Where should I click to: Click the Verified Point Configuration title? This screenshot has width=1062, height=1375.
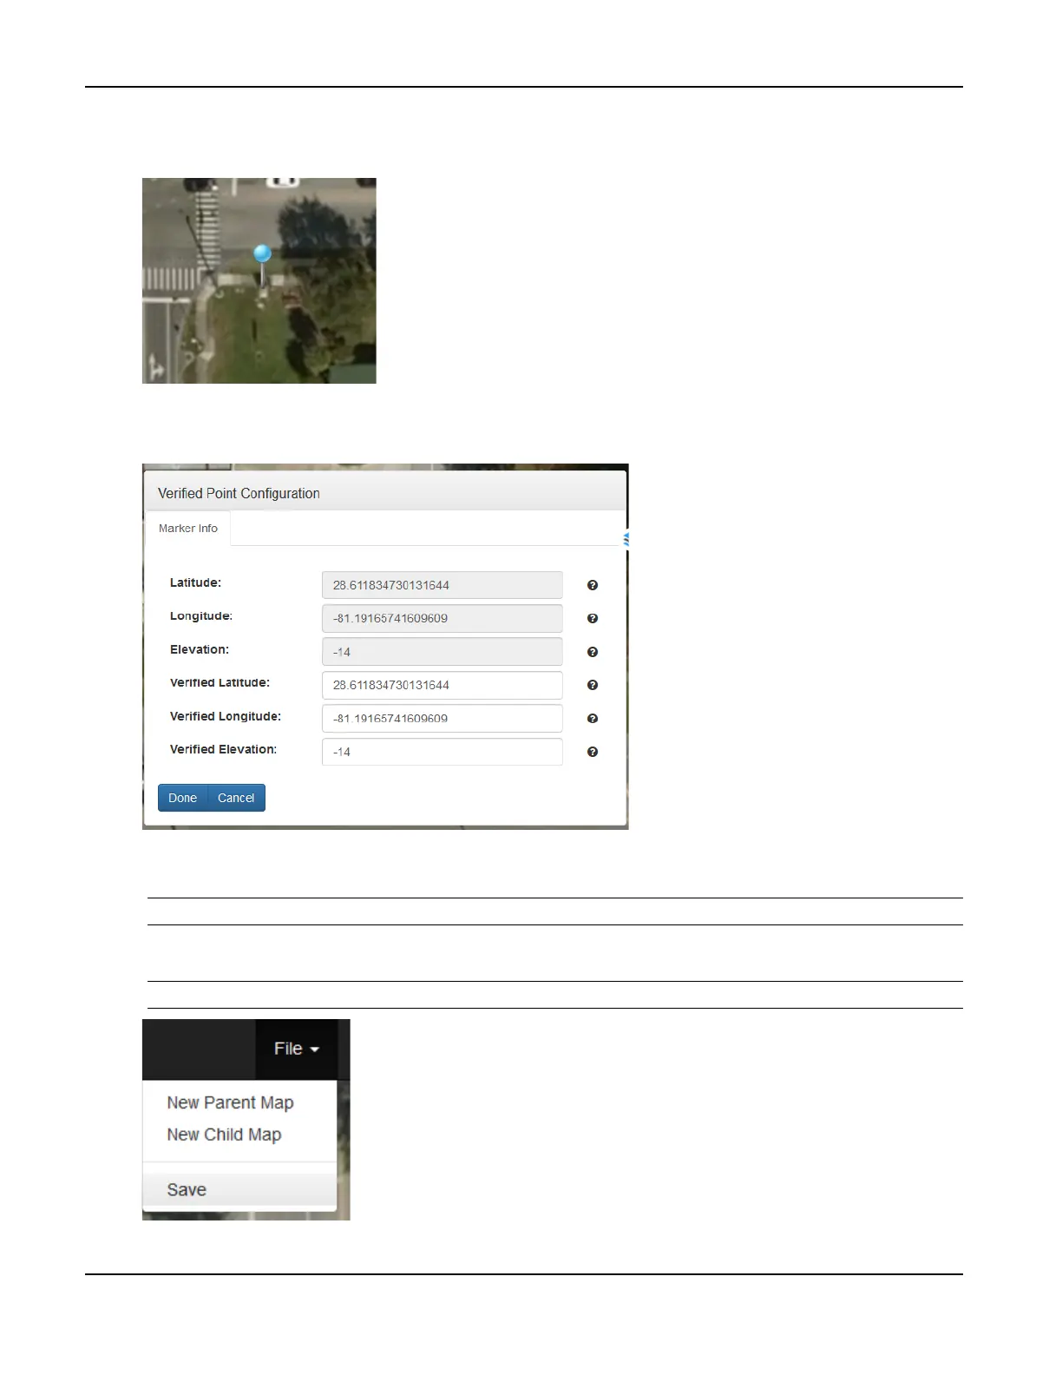tap(239, 493)
